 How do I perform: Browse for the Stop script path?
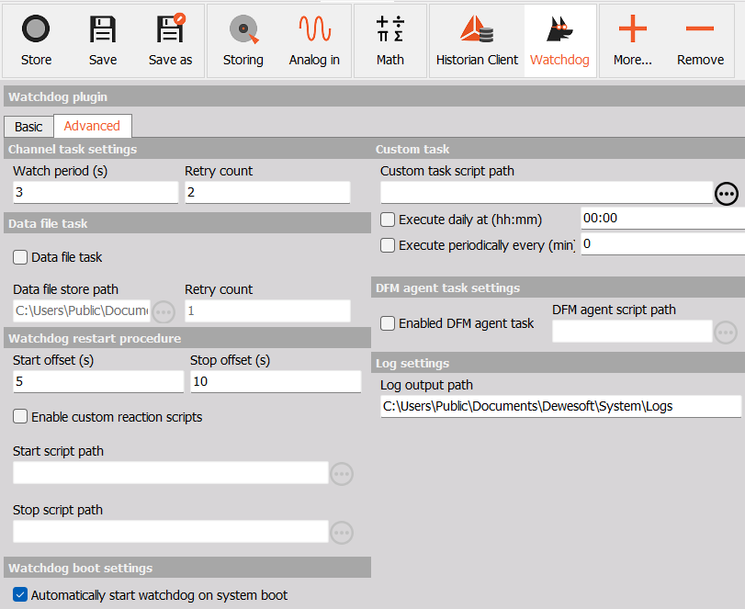341,532
